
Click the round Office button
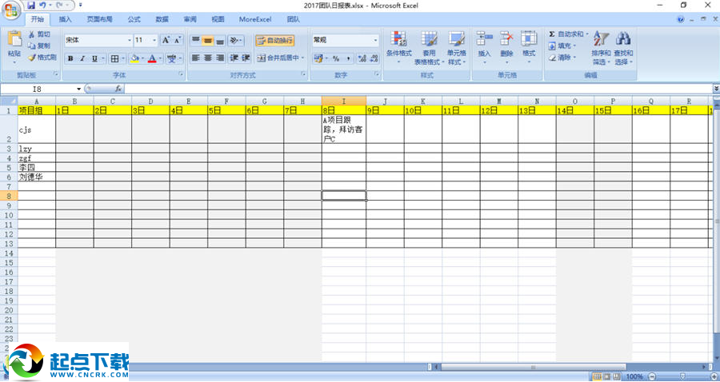click(11, 10)
